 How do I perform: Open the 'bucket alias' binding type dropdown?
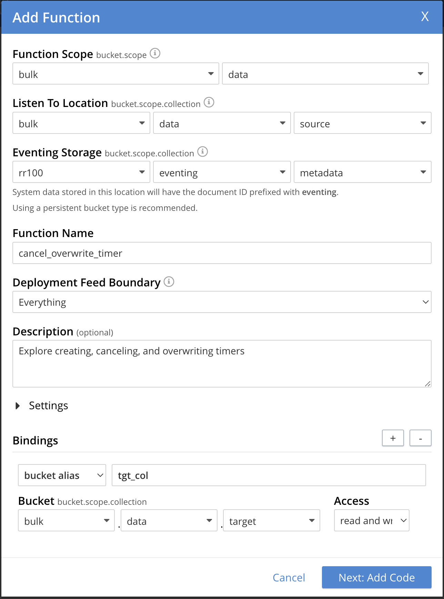point(62,475)
